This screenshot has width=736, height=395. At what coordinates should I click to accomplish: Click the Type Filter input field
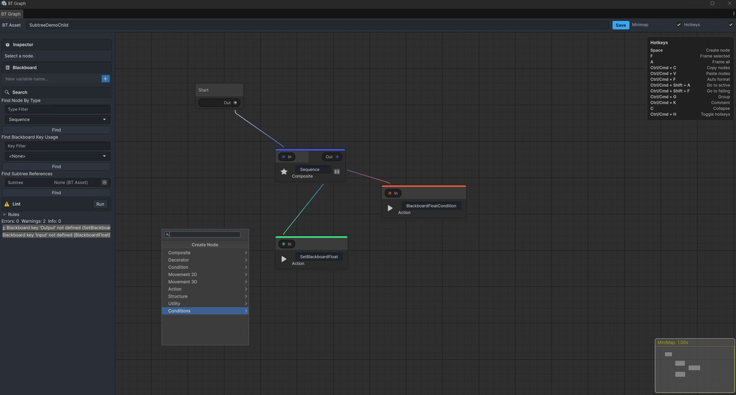click(x=58, y=109)
